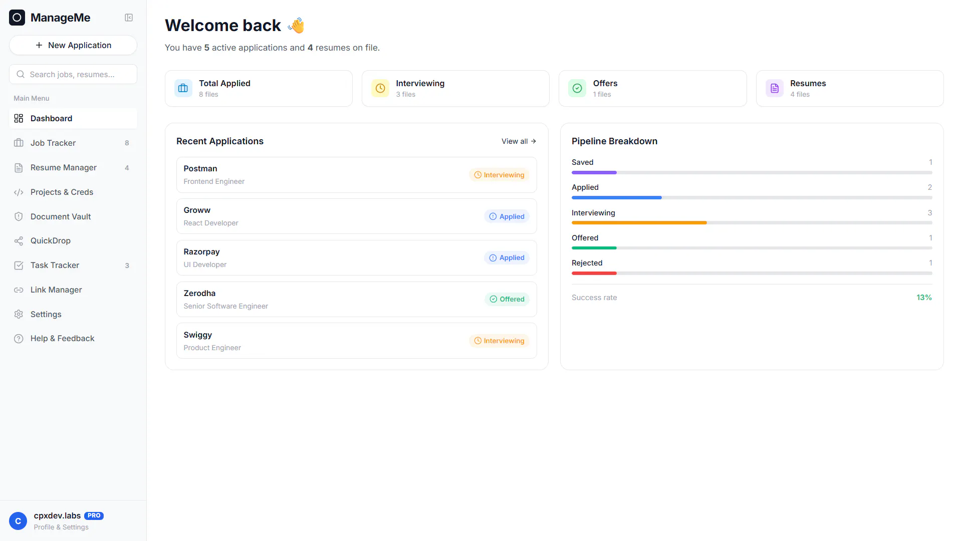The height and width of the screenshot is (541, 962).
Task: Click the Projects & Creds code icon
Action: [19, 192]
